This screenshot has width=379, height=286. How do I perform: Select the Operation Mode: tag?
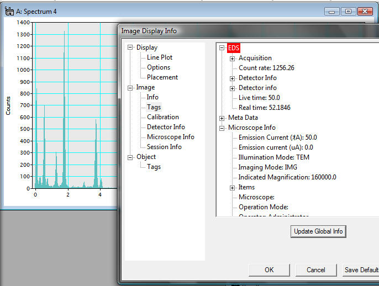tap(264, 207)
